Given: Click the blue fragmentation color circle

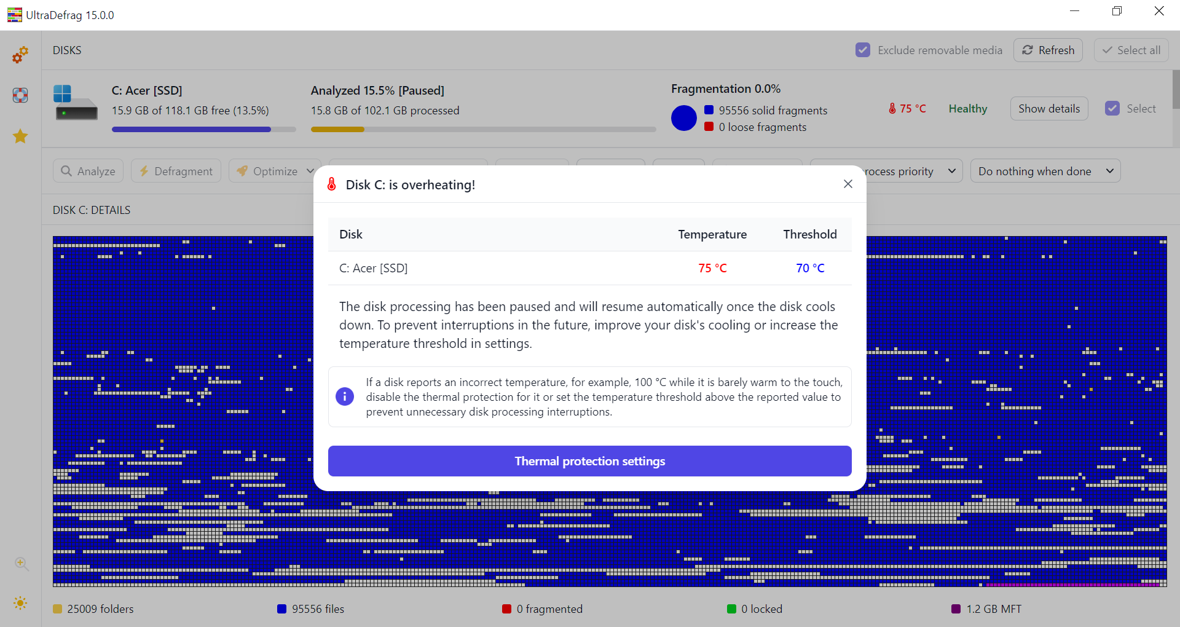Looking at the screenshot, I should pos(683,118).
